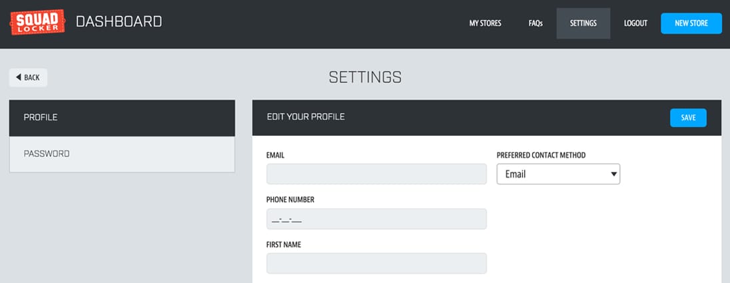Go to the FAQs page
Screen dimensions: 730x283
536,23
